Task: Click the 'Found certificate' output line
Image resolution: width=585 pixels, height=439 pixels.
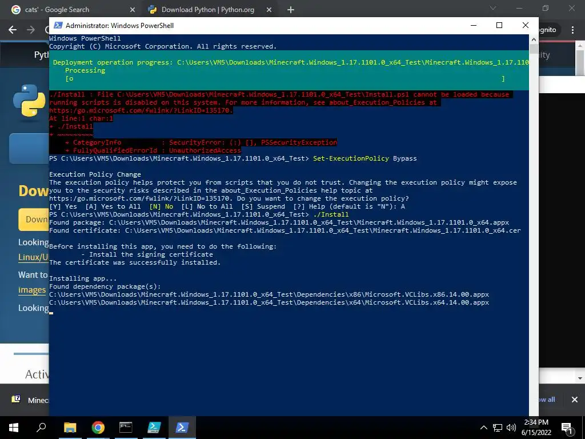Action: point(285,230)
